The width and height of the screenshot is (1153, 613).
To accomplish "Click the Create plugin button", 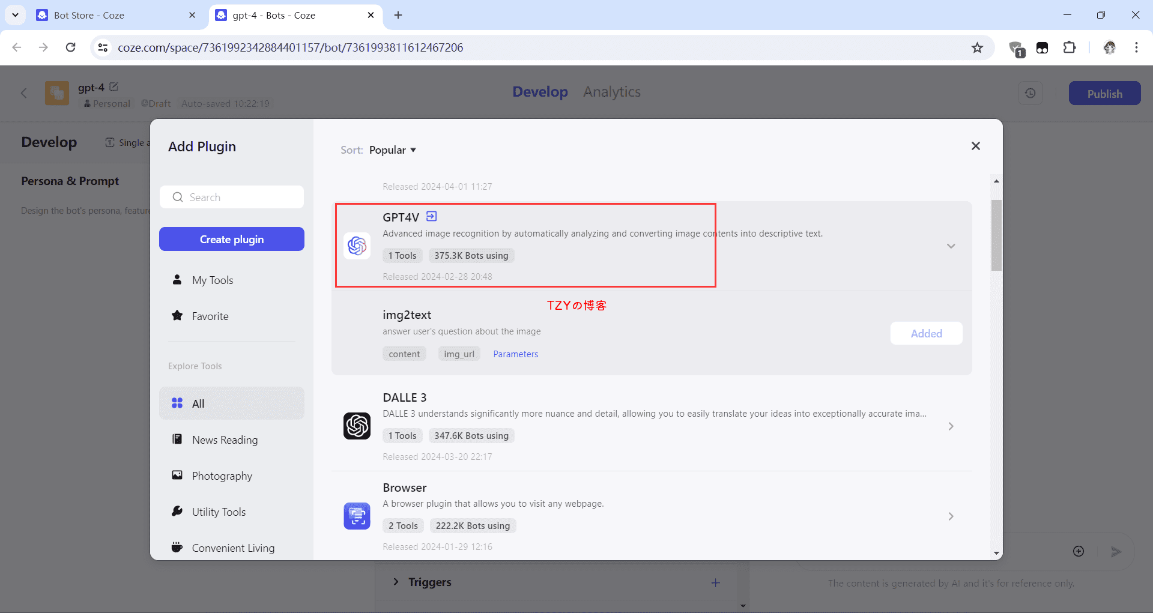I will (x=232, y=239).
